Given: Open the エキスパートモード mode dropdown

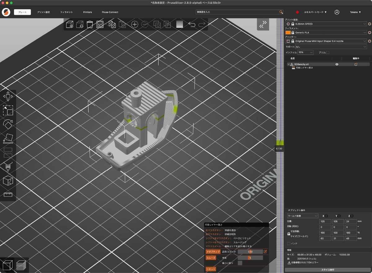Looking at the screenshot, I should 315,12.
